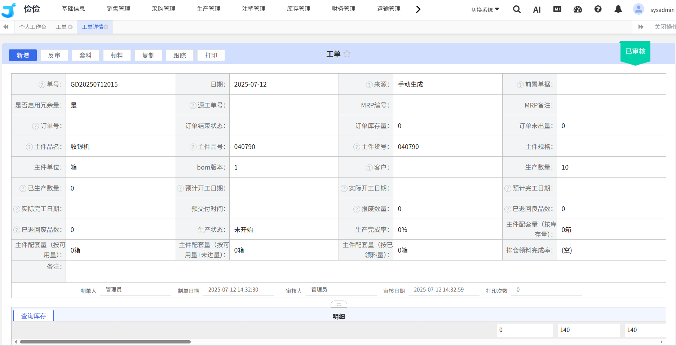This screenshot has width=676, height=346.
Task: Open the dashboard gauge icon
Action: click(578, 9)
